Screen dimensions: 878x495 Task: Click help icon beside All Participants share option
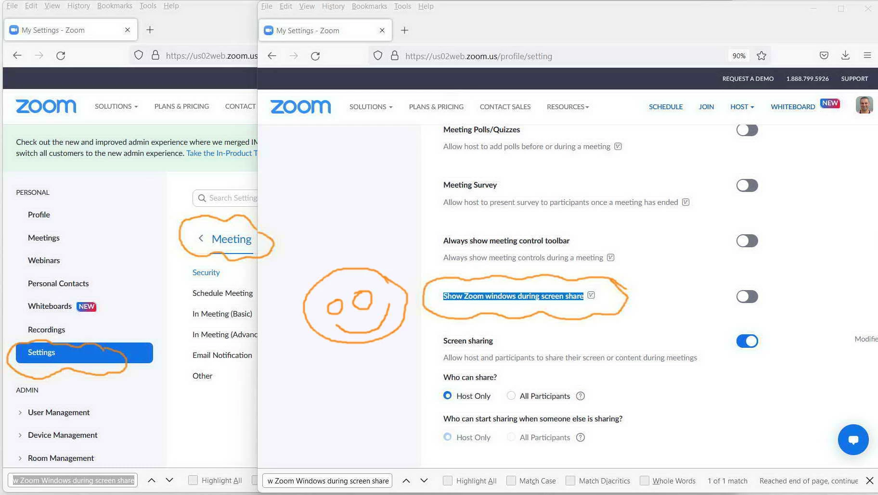[x=581, y=396]
